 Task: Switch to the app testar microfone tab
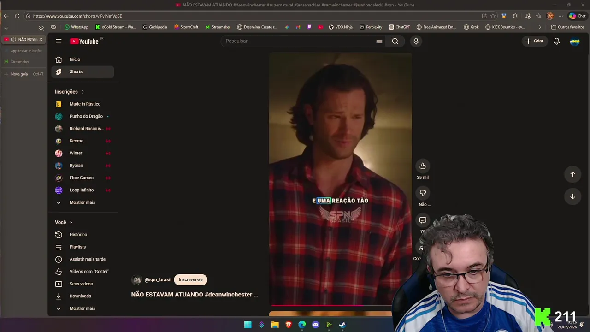pyautogui.click(x=24, y=51)
